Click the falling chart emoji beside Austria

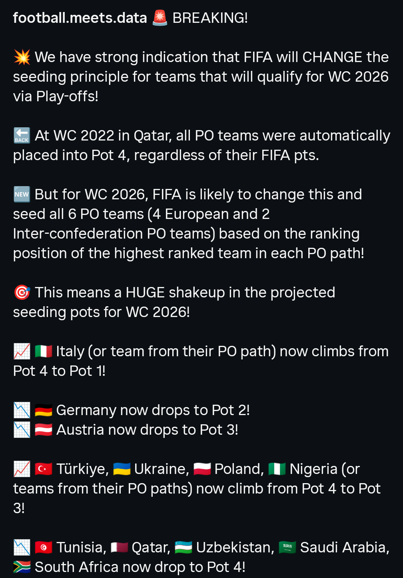[x=22, y=430]
